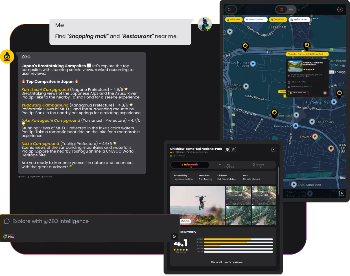Toggle the Medical centres filter chip
This screenshot has width=350, height=276.
click(x=299, y=19)
